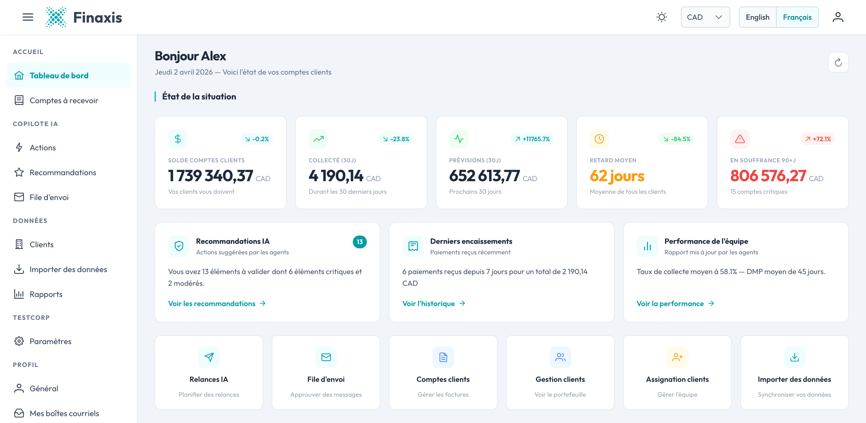
Task: Click the Performance de l'équipe title
Action: [706, 241]
